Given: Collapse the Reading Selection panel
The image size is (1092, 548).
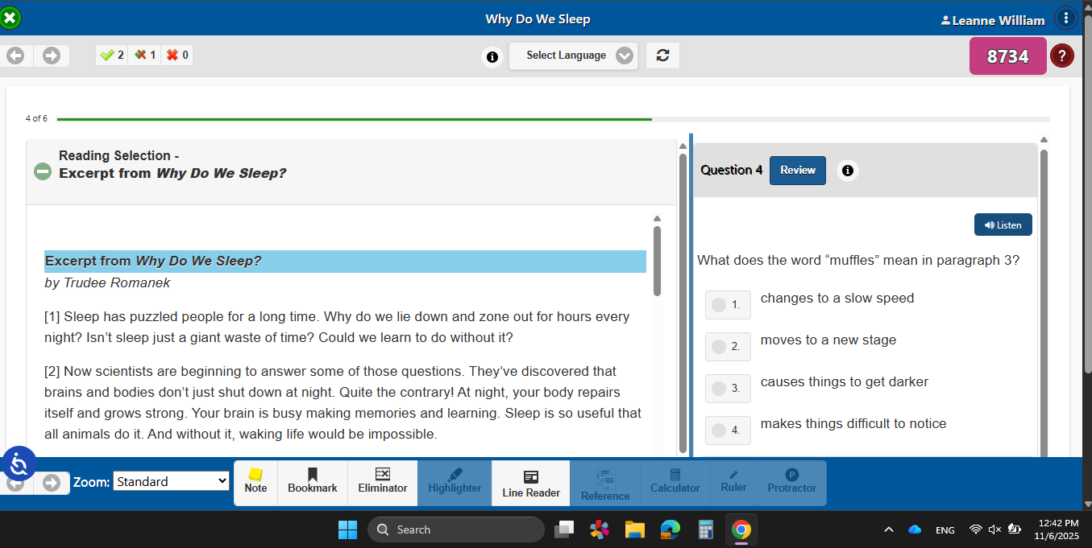Looking at the screenshot, I should (42, 171).
